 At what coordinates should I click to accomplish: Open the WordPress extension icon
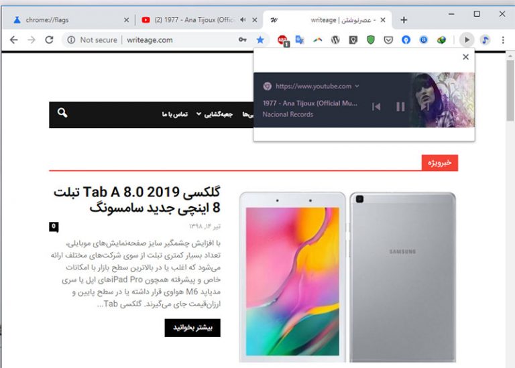[335, 40]
